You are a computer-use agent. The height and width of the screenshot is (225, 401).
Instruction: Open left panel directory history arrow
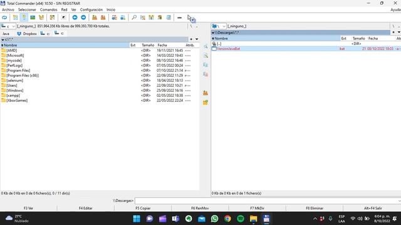pyautogui.click(x=197, y=39)
